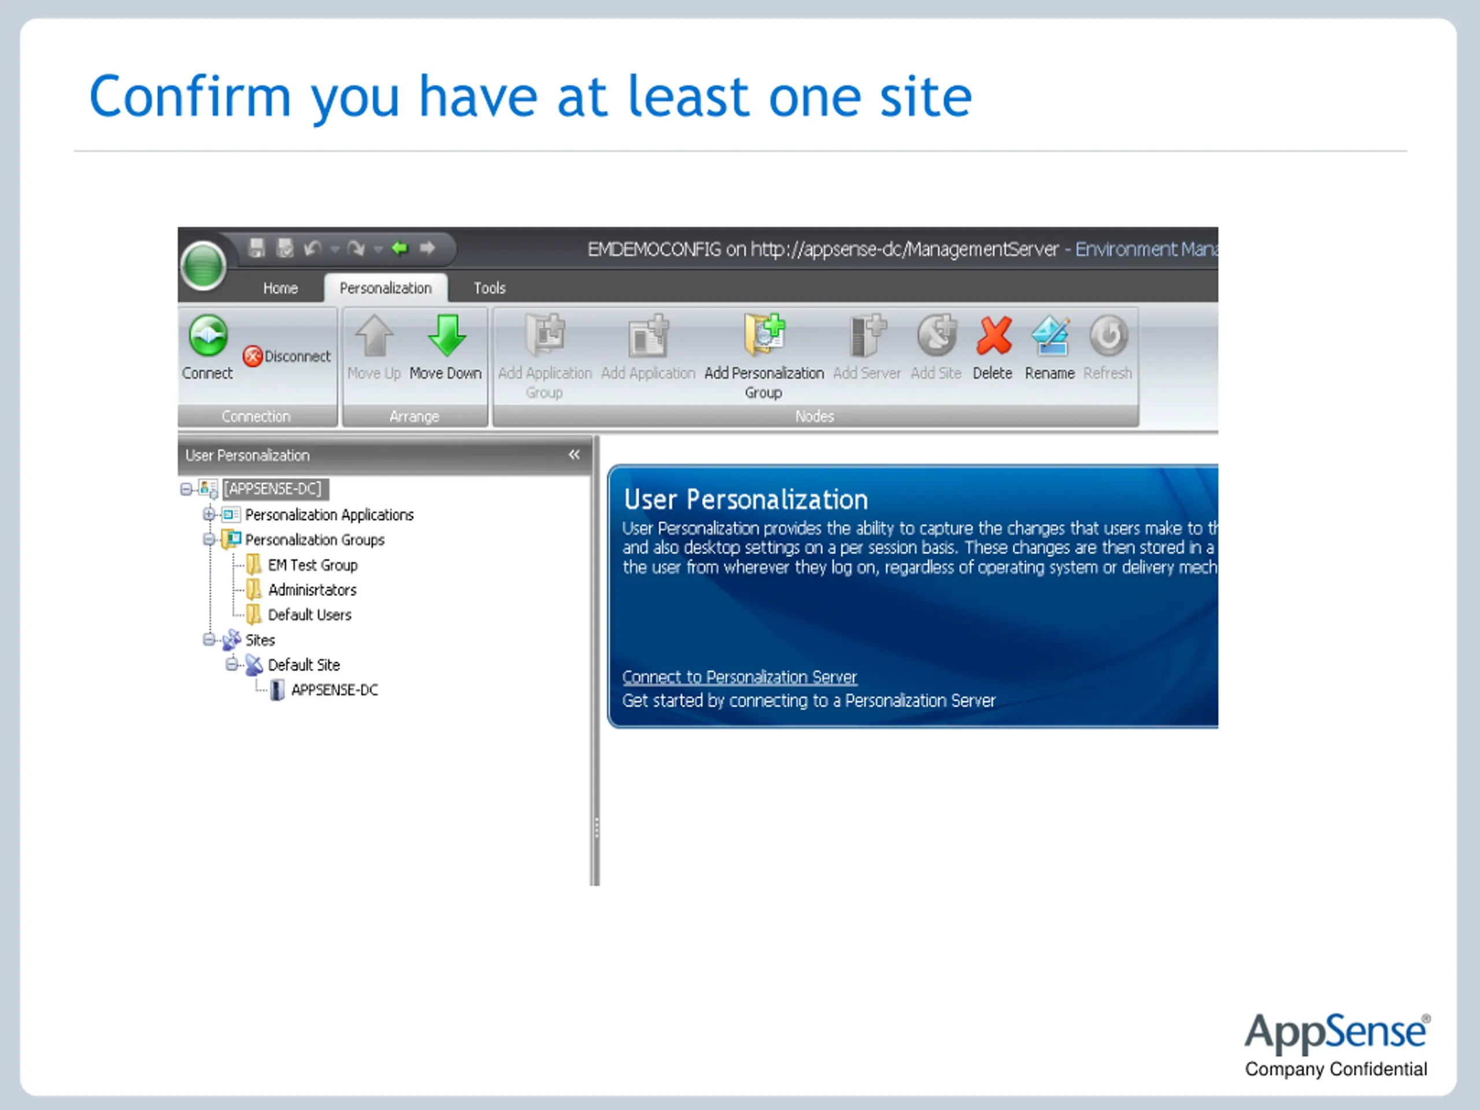Click Connect to Personalization Server link

coord(739,677)
